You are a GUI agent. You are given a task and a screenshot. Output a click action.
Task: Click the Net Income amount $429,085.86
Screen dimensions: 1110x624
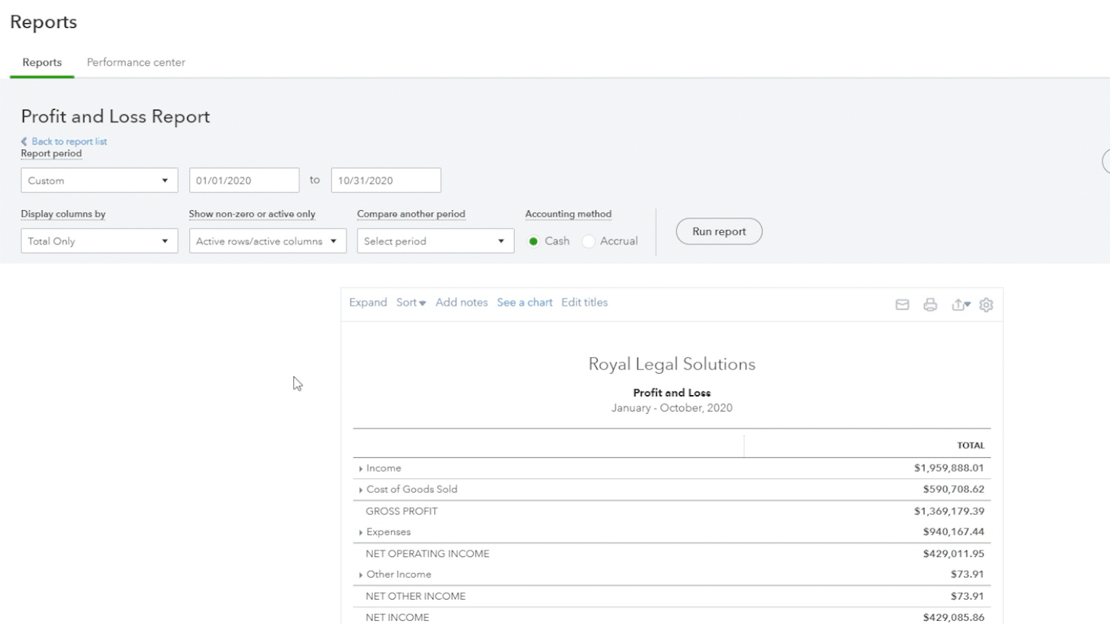coord(953,617)
